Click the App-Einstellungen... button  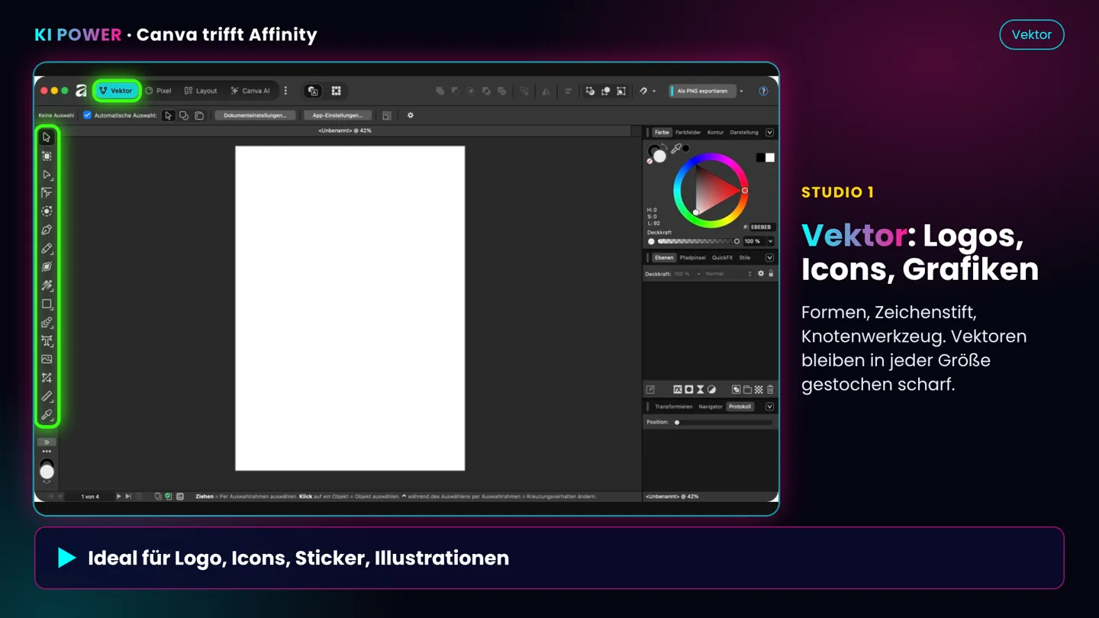337,115
